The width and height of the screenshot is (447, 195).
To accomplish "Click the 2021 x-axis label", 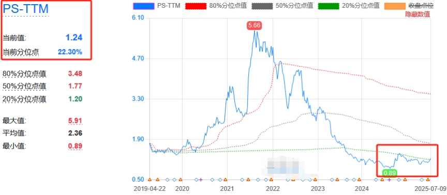I will (x=227, y=188).
